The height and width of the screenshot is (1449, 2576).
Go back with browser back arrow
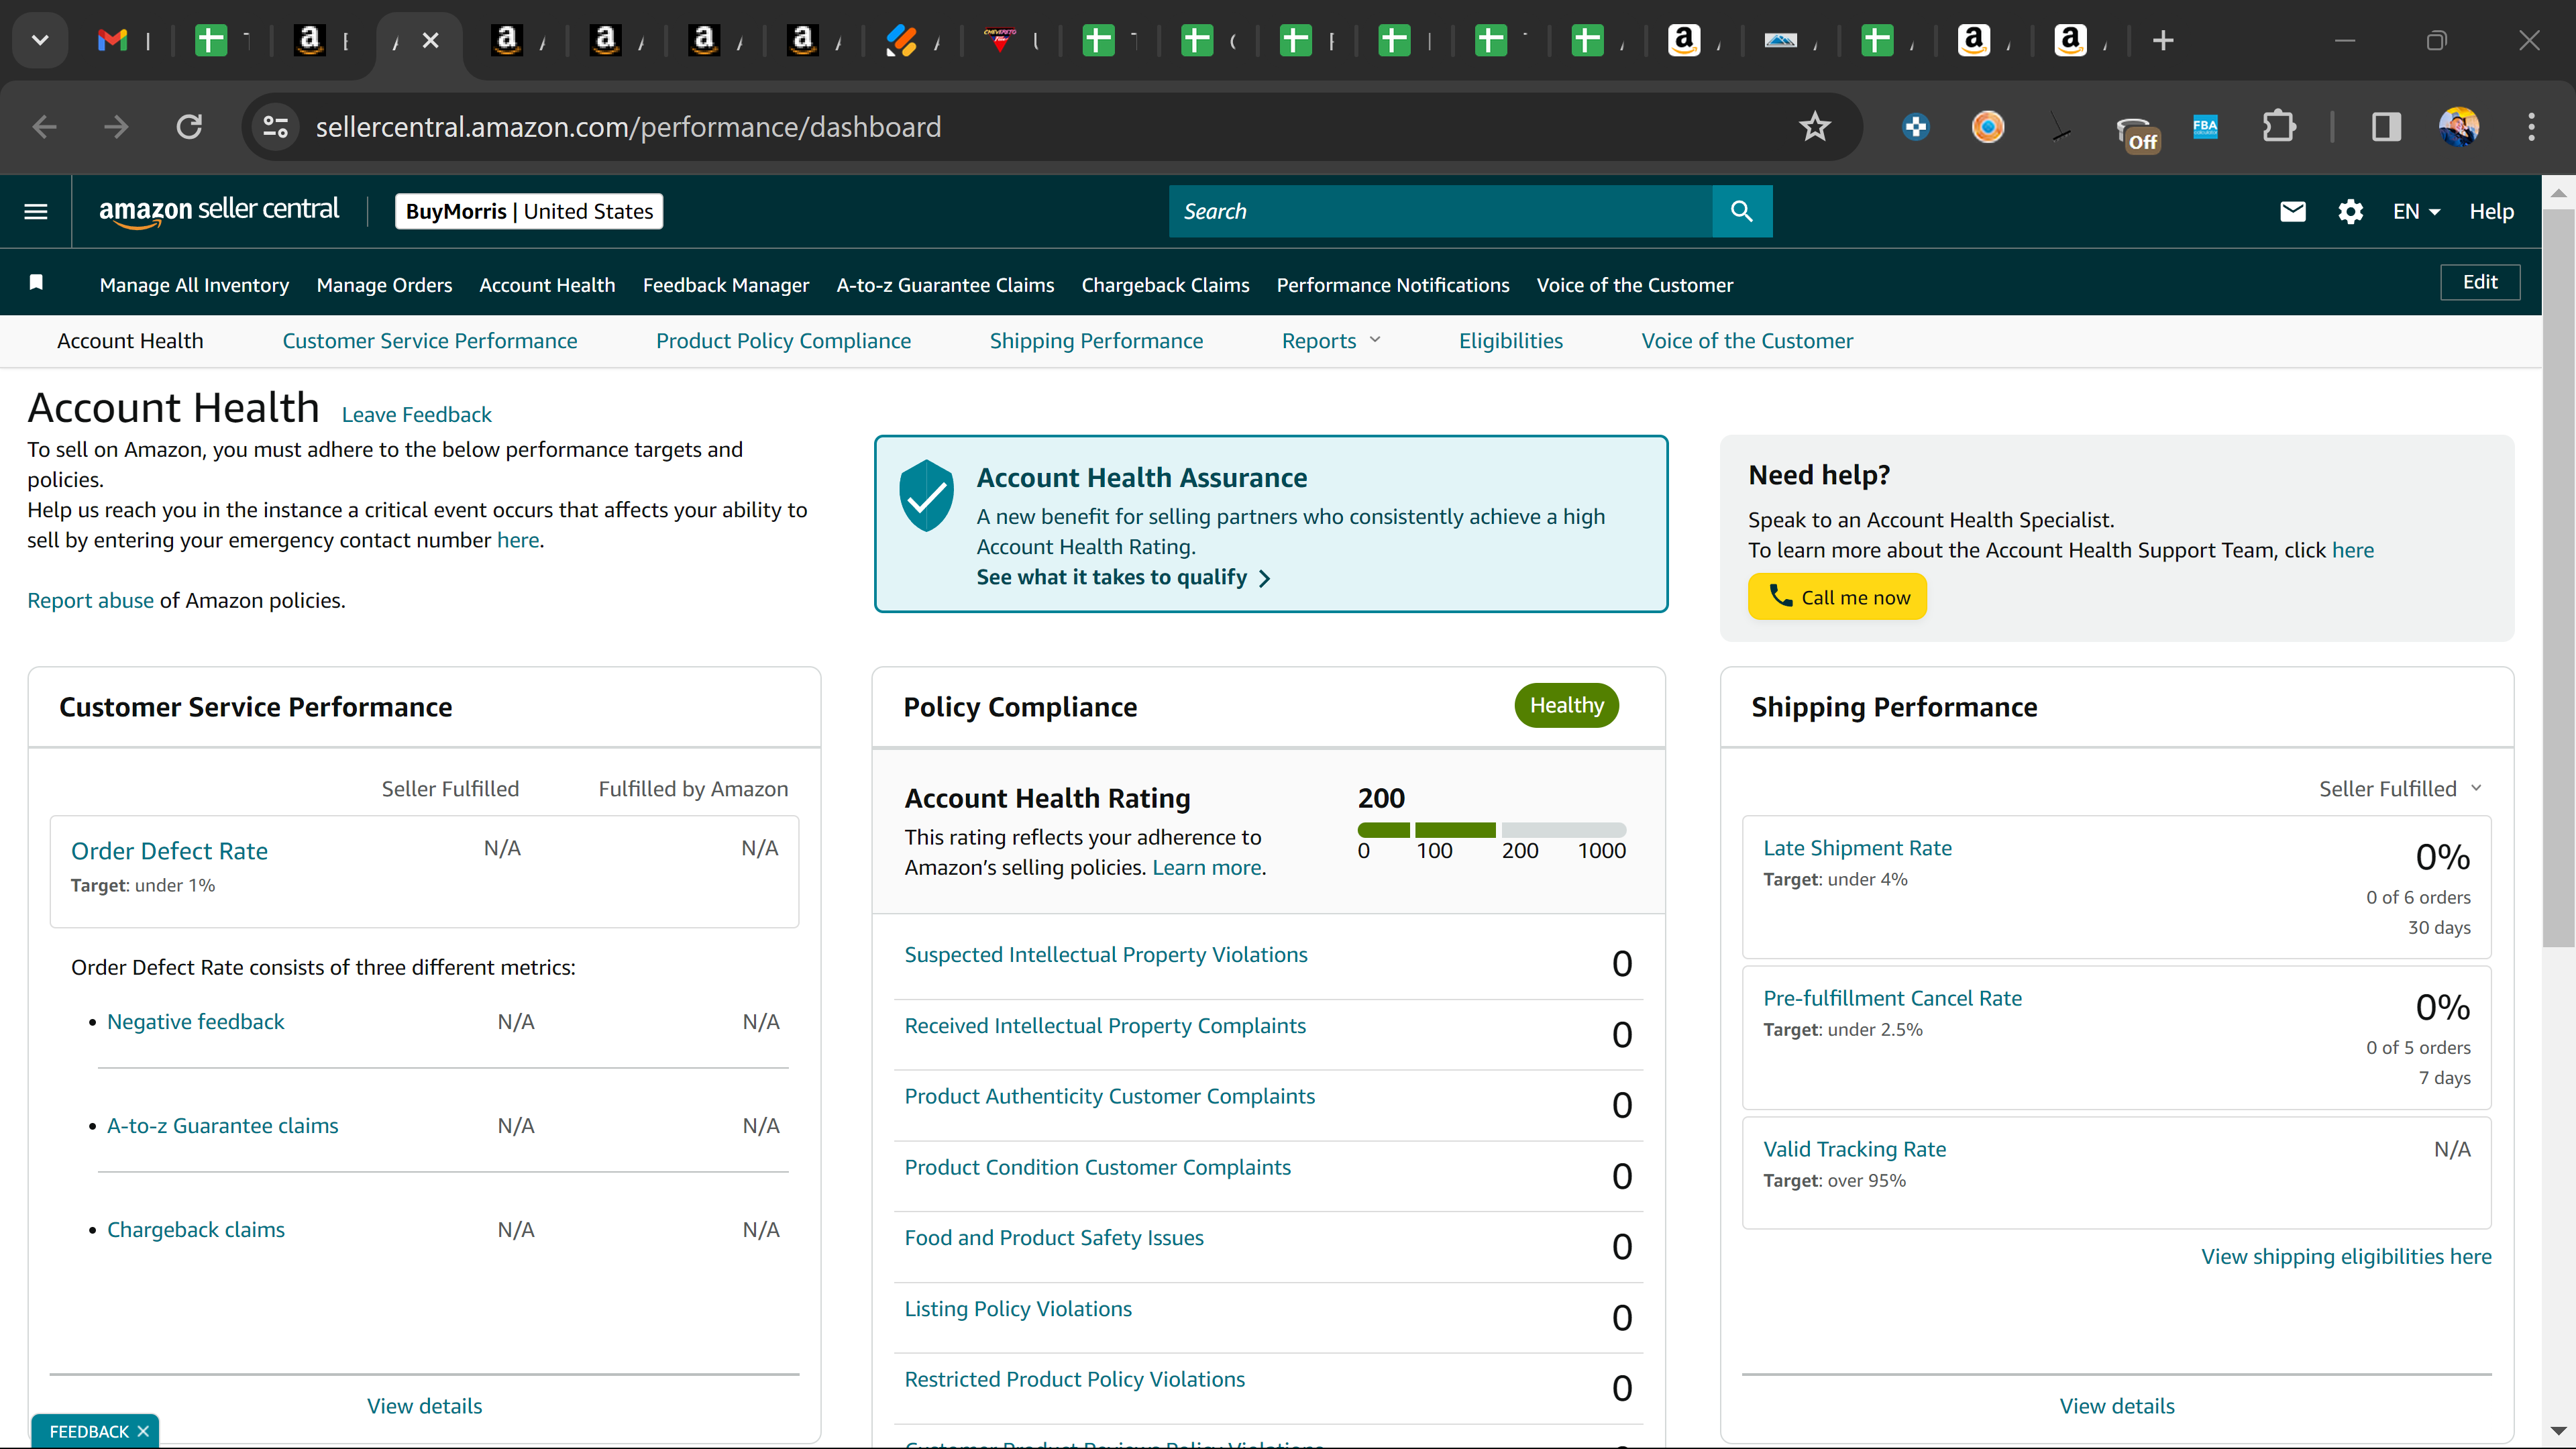coord(44,127)
